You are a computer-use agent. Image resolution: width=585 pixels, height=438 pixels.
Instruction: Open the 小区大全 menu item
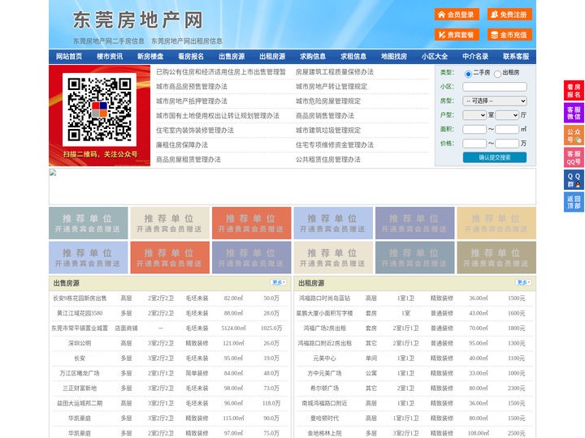point(435,57)
